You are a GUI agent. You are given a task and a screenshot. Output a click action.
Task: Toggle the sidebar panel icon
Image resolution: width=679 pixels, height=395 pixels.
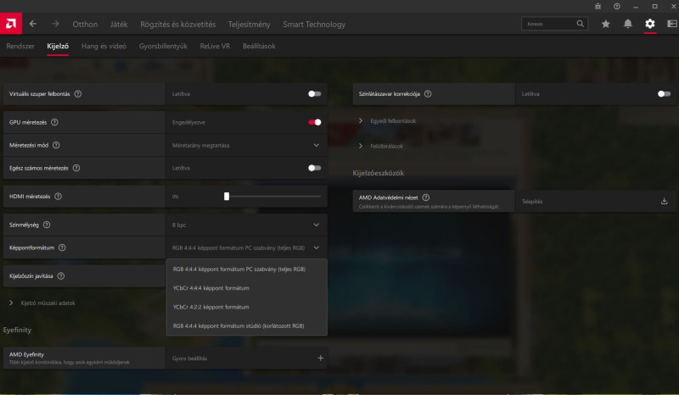[672, 24]
